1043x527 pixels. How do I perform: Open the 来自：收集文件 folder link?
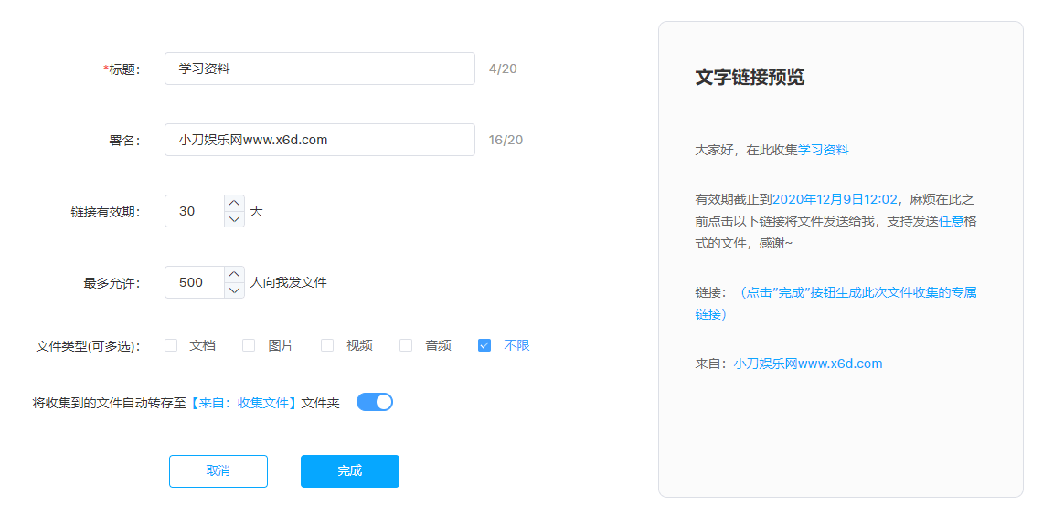pos(244,403)
